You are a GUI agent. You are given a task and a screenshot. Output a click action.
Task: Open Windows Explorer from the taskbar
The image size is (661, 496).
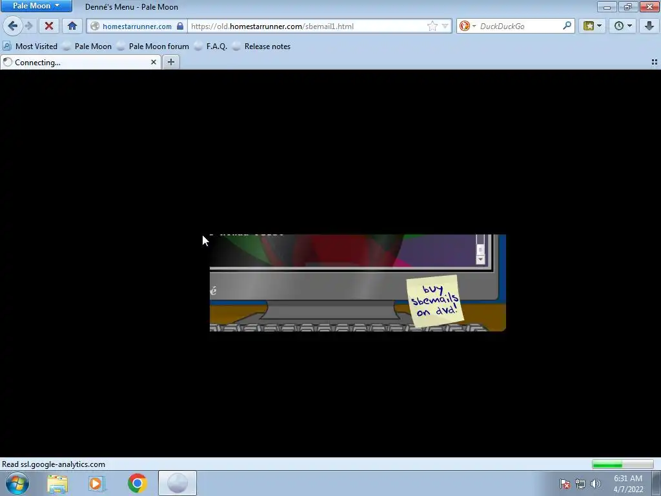point(57,484)
